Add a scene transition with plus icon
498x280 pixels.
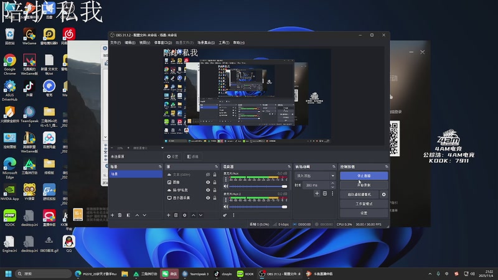(x=316, y=194)
